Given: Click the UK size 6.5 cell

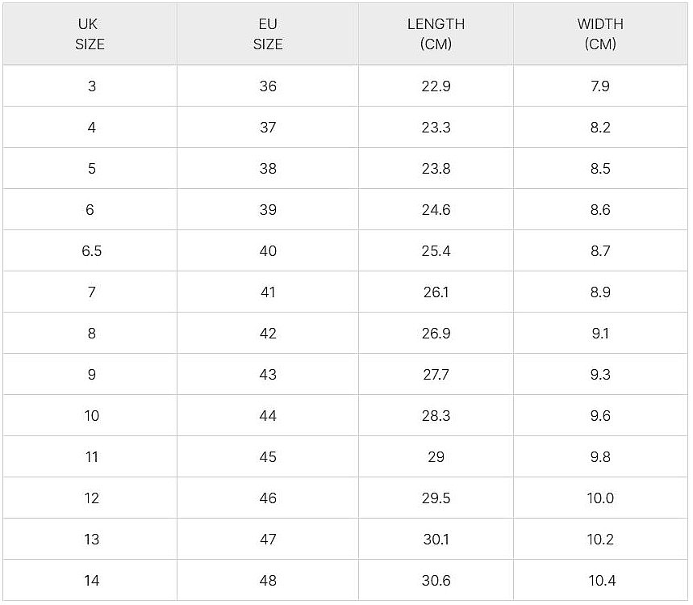Looking at the screenshot, I should (91, 251).
